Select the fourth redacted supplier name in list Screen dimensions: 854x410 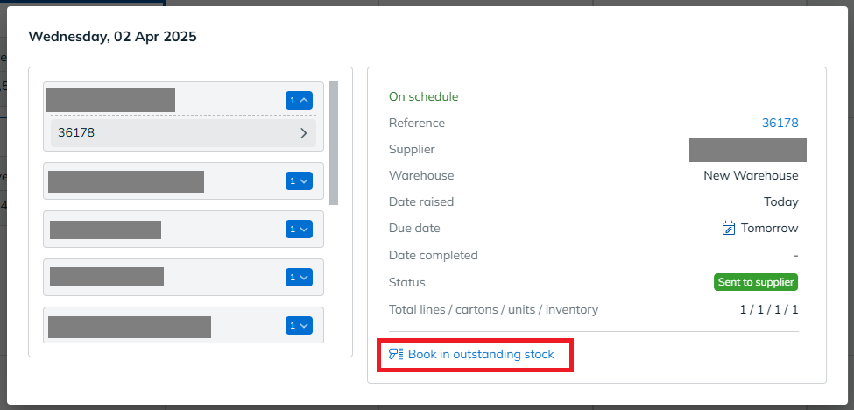click(x=107, y=277)
